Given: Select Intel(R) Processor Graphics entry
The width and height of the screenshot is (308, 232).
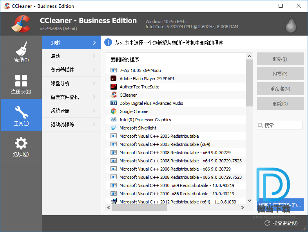Looking at the screenshot, I should click(176, 119).
